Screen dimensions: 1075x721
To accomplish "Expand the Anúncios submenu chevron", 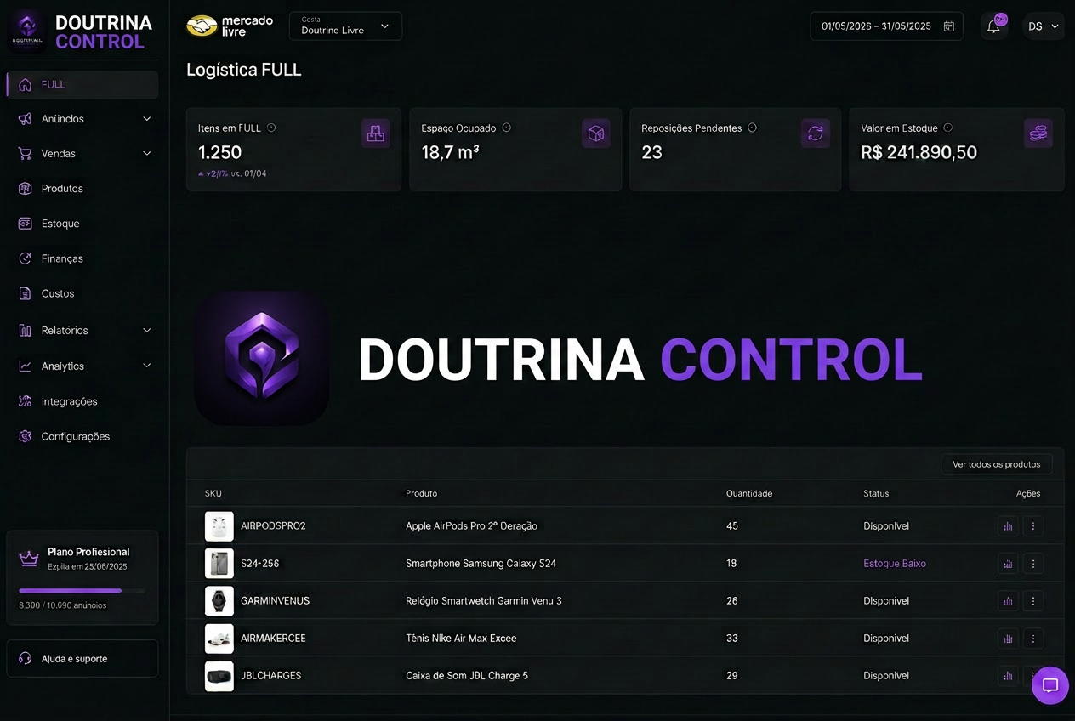I will pos(146,119).
